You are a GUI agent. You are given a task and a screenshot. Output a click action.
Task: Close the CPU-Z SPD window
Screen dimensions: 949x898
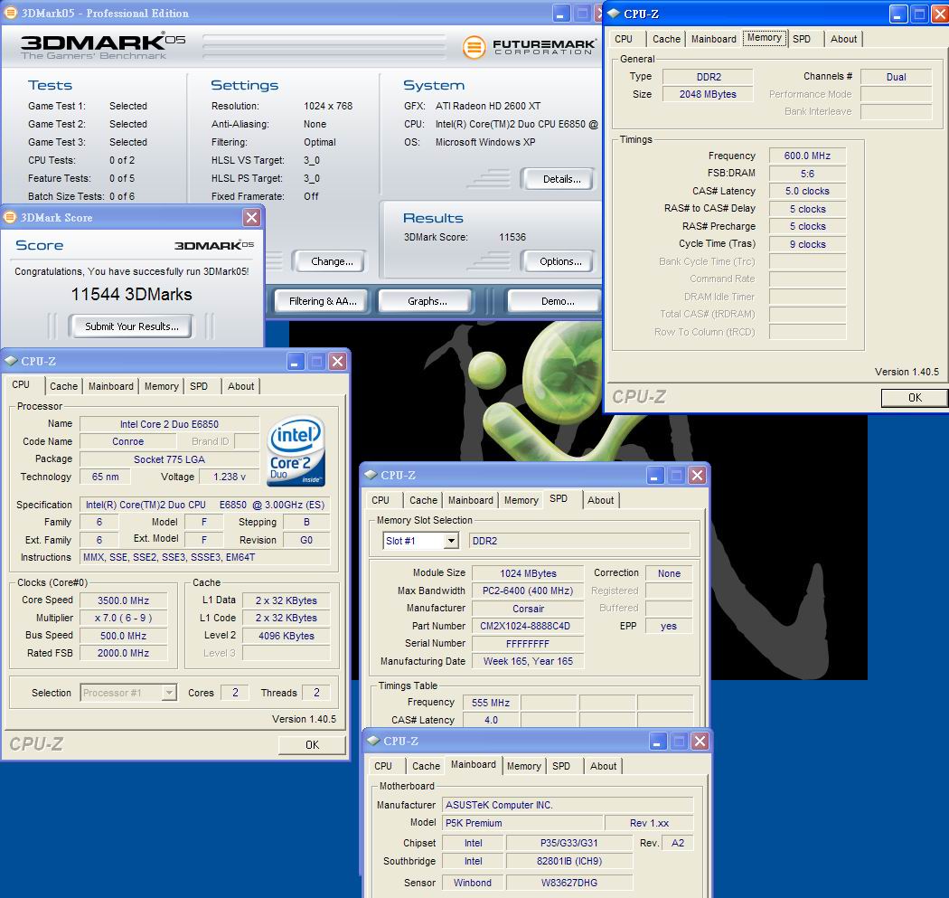click(697, 475)
